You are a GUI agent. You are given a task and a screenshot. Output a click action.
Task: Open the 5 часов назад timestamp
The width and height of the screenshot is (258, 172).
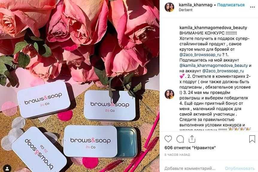pyautogui.click(x=177, y=155)
